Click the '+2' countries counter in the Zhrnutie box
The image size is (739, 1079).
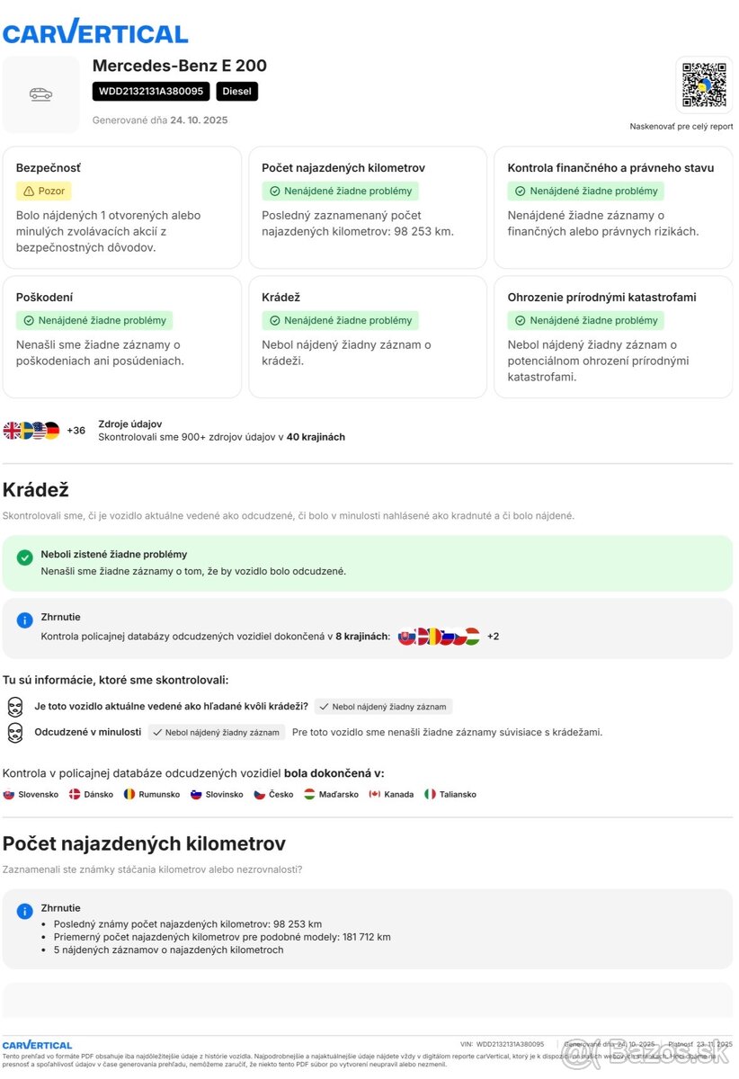point(493,637)
